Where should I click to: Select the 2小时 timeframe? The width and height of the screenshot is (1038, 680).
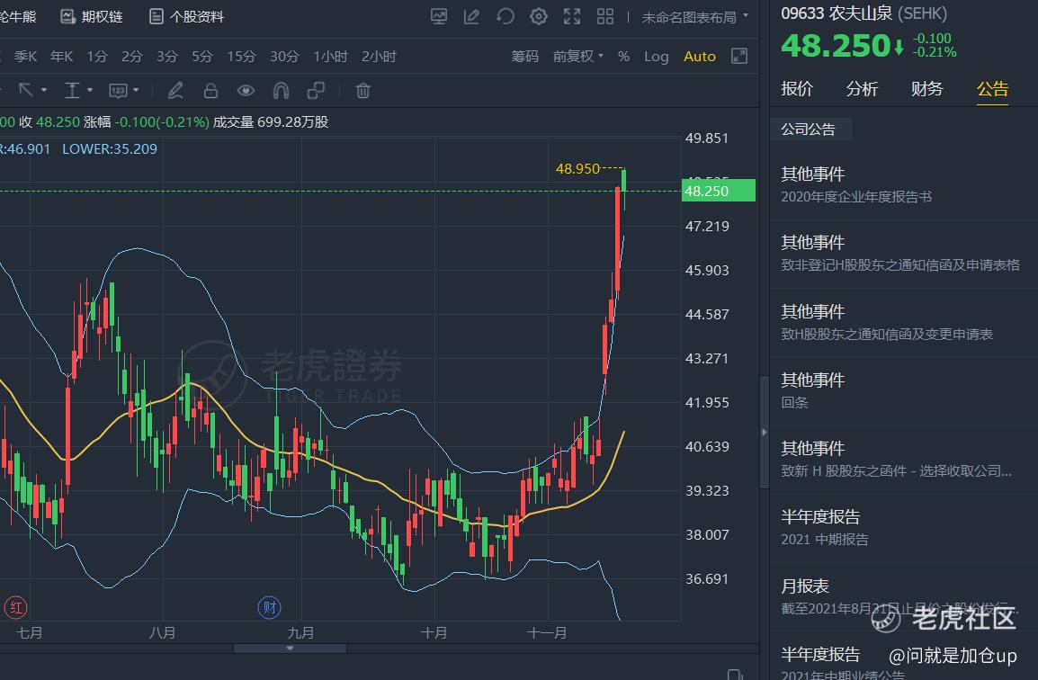[379, 57]
